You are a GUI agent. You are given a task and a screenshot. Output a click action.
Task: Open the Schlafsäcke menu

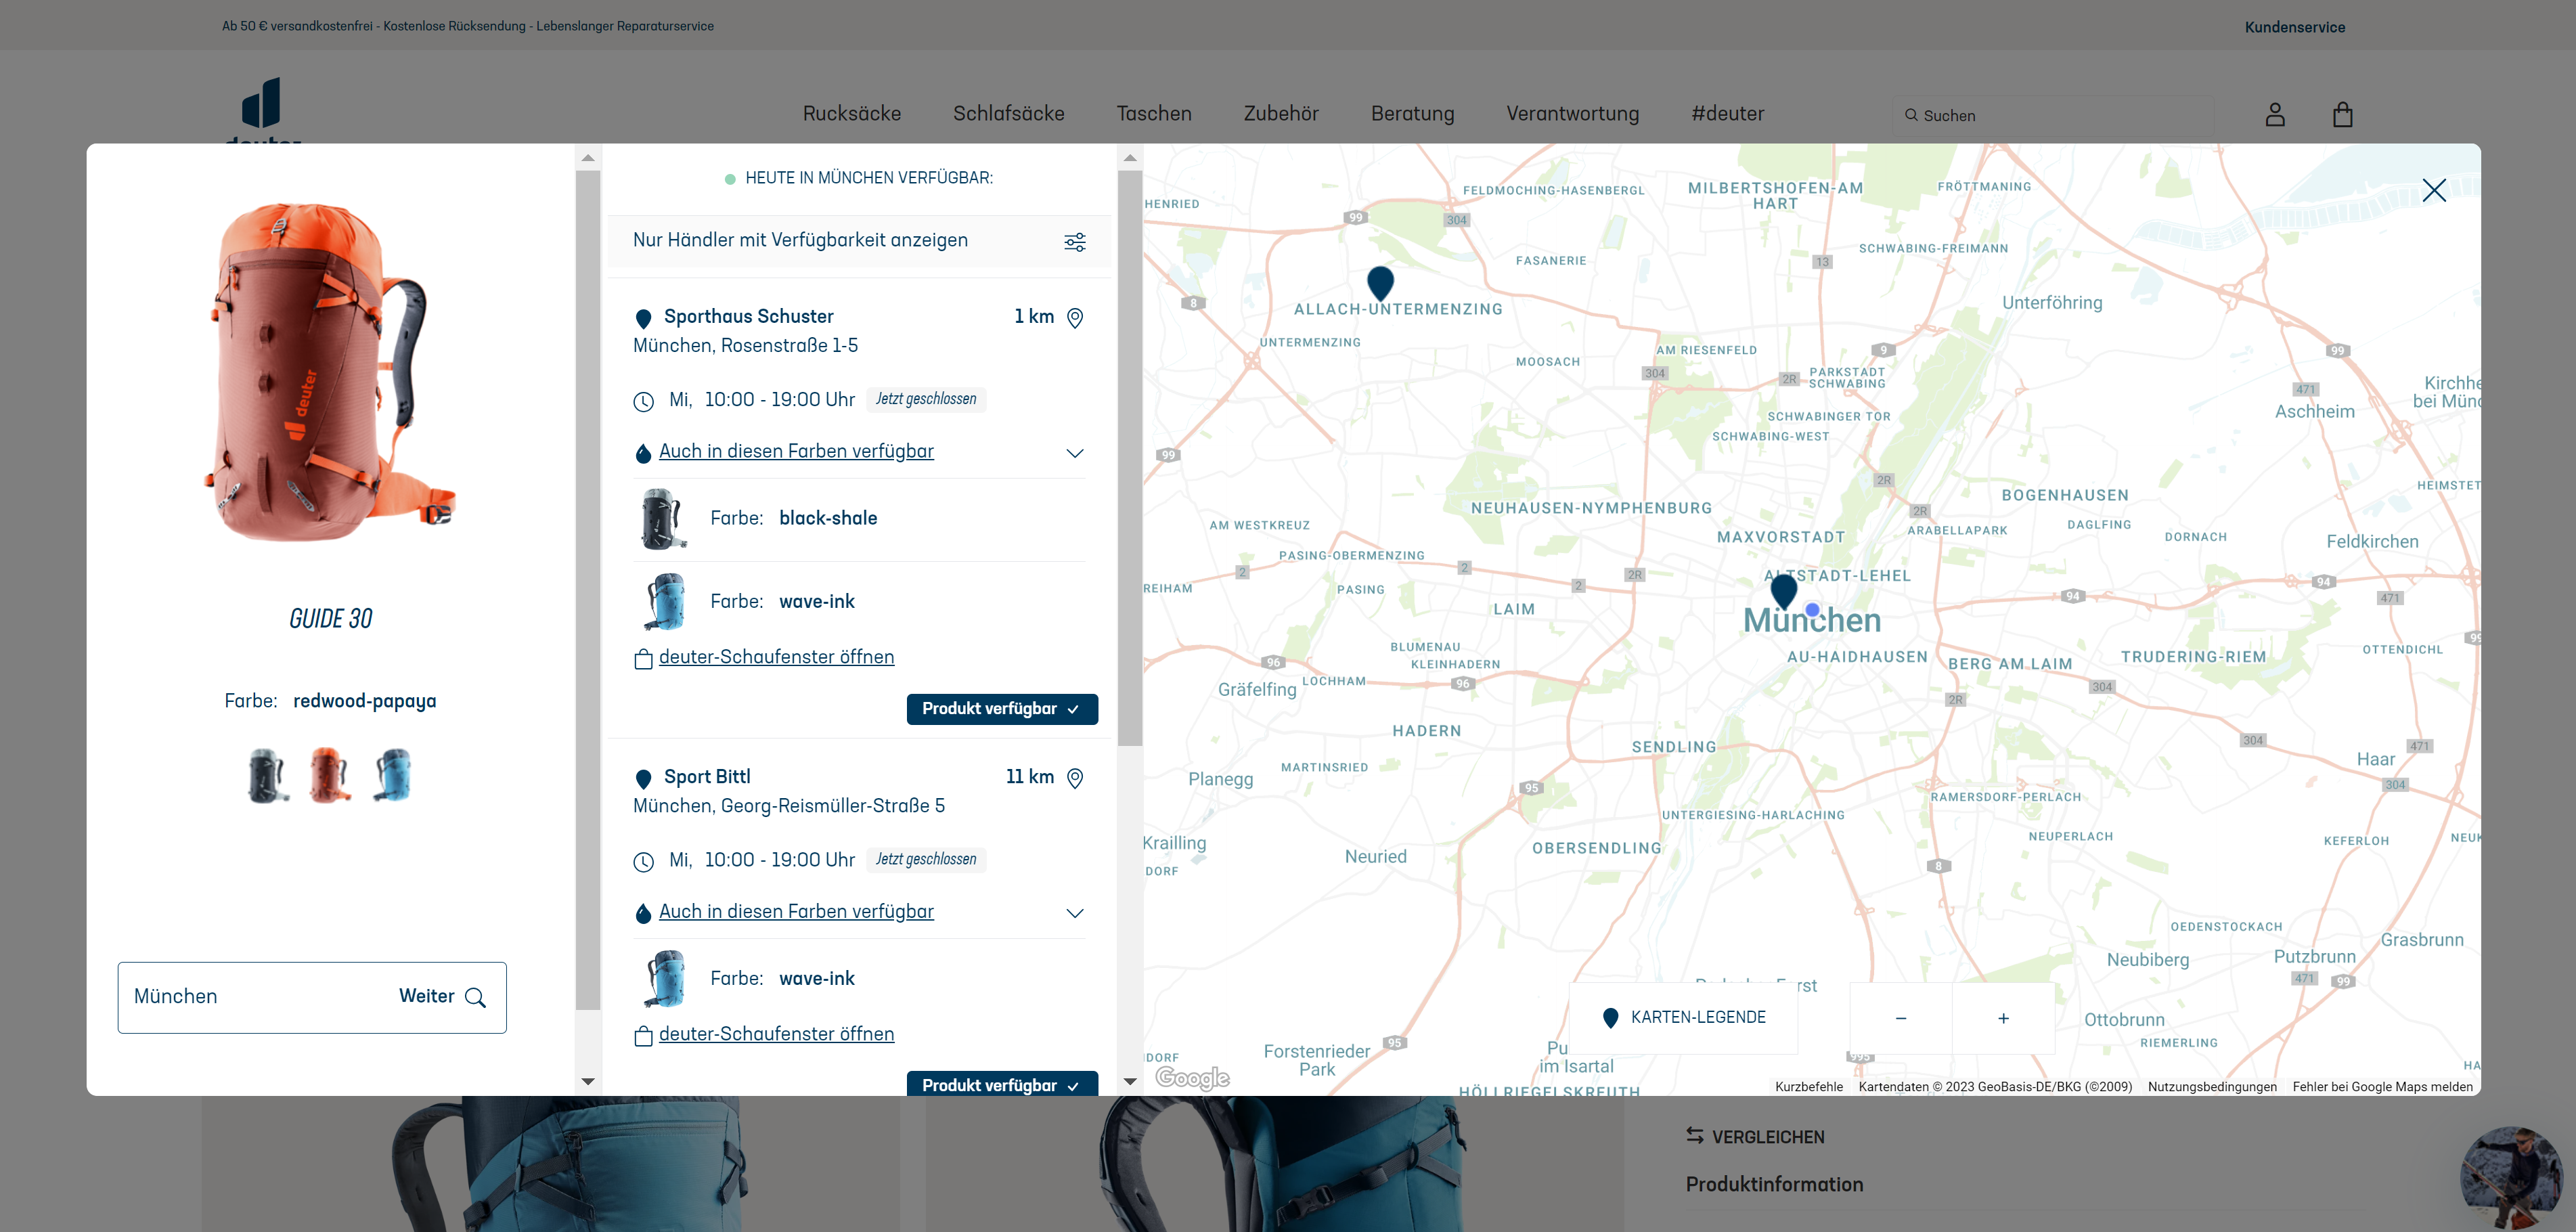click(x=1008, y=114)
